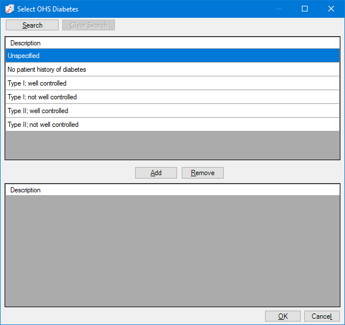345x325 pixels.
Task: Click the application icon in the title bar
Action: click(x=9, y=9)
